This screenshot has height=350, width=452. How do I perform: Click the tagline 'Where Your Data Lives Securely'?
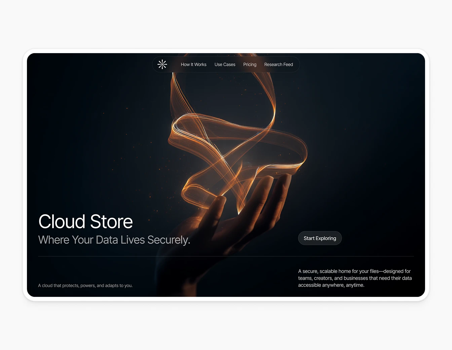(x=114, y=240)
